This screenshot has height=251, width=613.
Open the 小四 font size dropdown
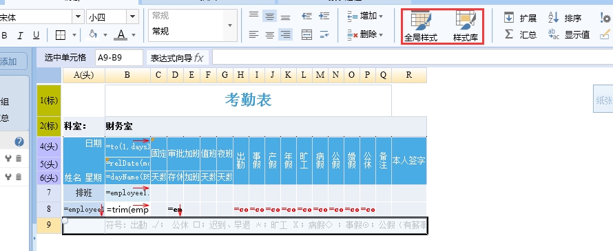click(x=132, y=17)
